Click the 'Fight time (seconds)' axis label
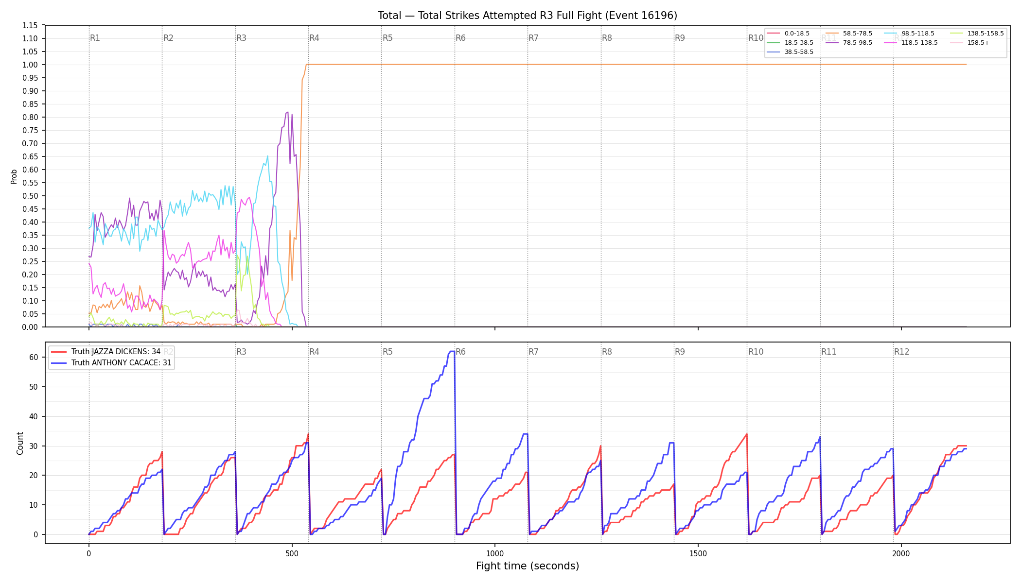Viewport: 1021px width, 583px height. click(x=528, y=566)
